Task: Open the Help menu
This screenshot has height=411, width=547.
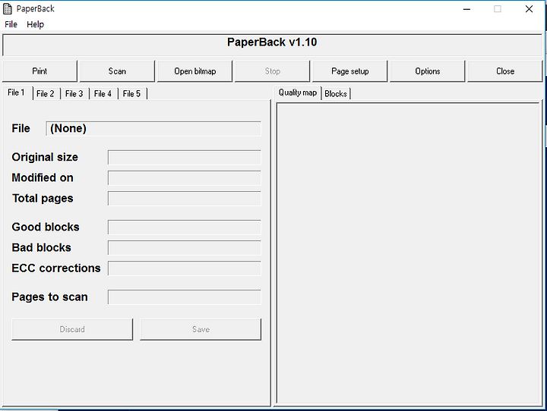Action: pos(35,24)
